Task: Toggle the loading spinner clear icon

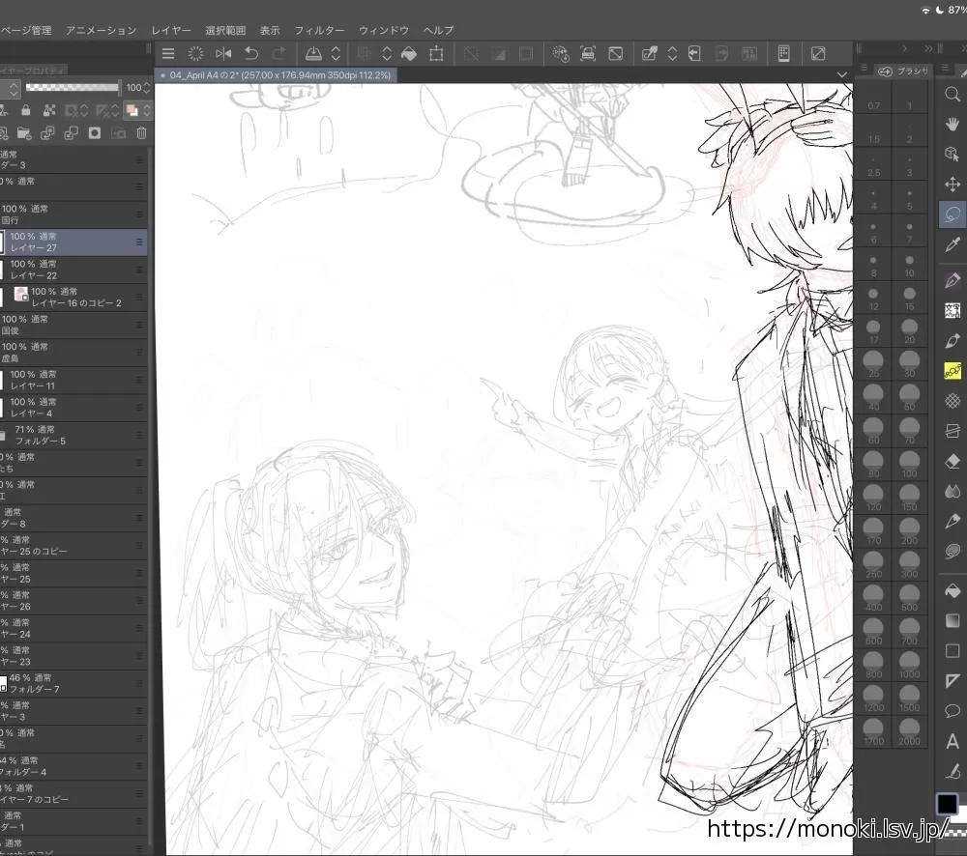Action: pos(195,53)
